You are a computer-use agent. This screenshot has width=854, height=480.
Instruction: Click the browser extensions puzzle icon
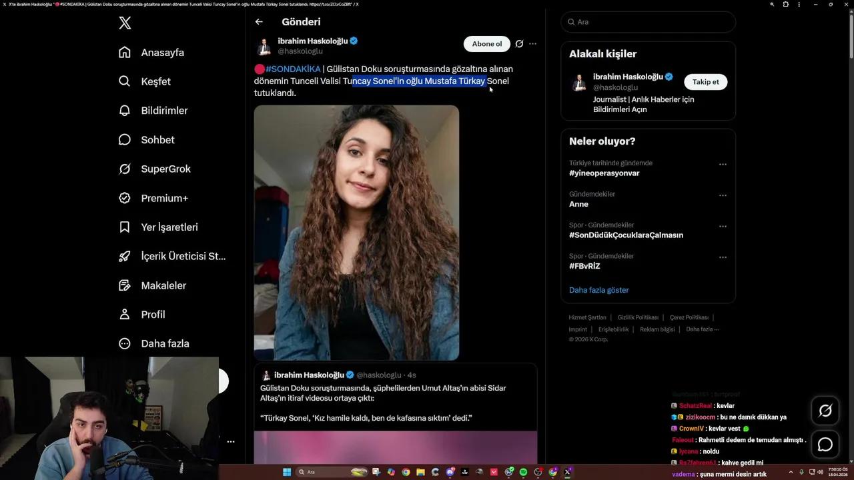coord(785,4)
